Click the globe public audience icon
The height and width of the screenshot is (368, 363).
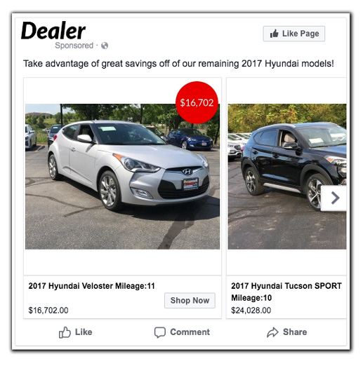coord(105,46)
